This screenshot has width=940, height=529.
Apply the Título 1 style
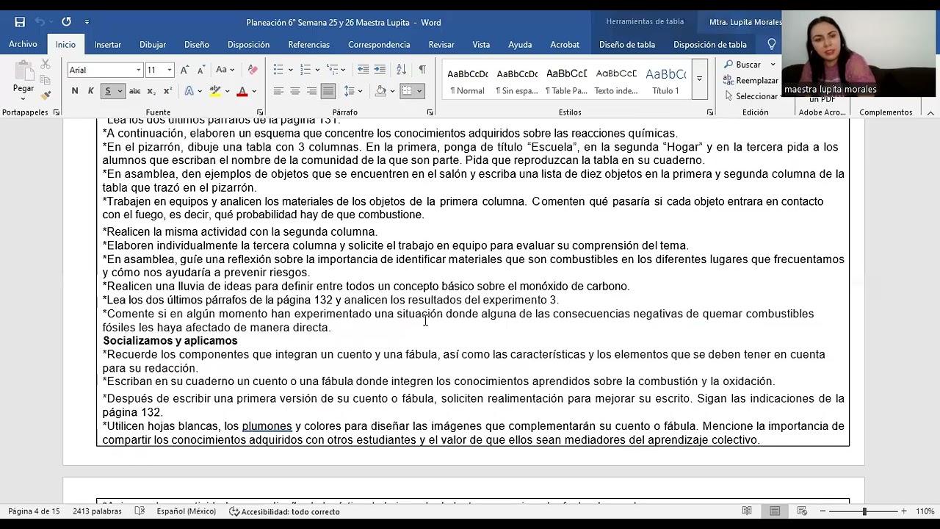(x=666, y=80)
